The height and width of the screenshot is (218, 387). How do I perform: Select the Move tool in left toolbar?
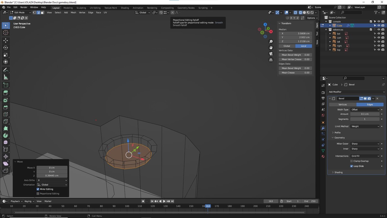pyautogui.click(x=5, y=41)
